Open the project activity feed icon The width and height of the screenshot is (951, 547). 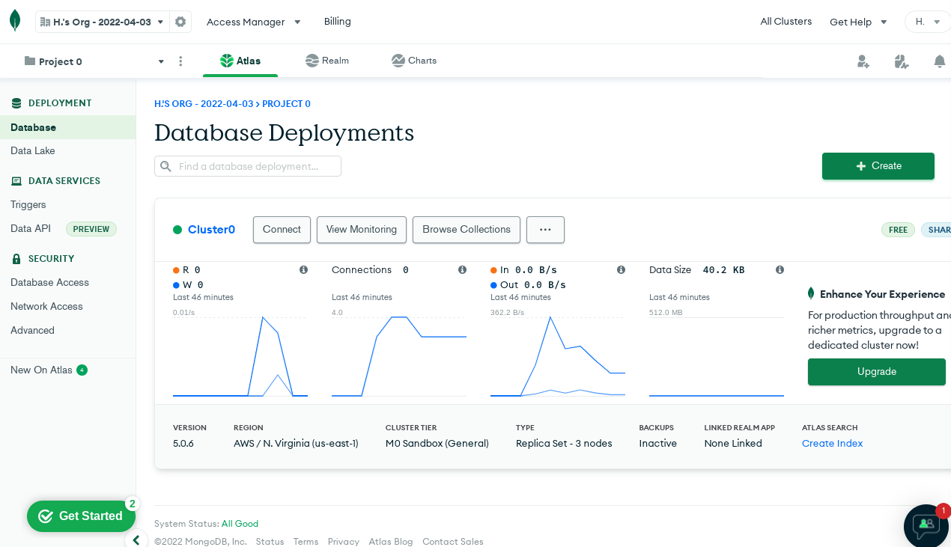pos(902,61)
